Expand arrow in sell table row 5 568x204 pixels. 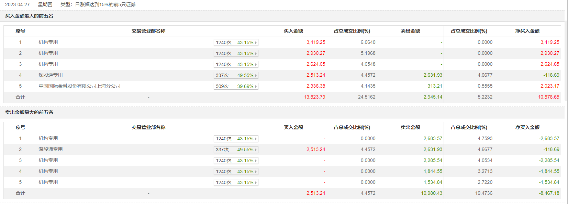(256, 183)
